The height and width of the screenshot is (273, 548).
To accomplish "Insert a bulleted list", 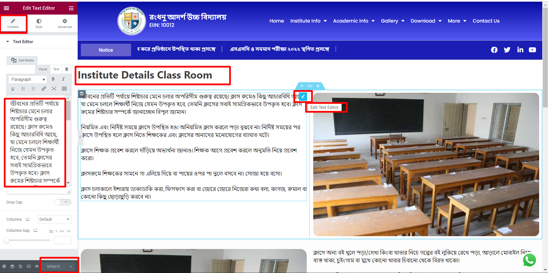I will click(x=23, y=89).
